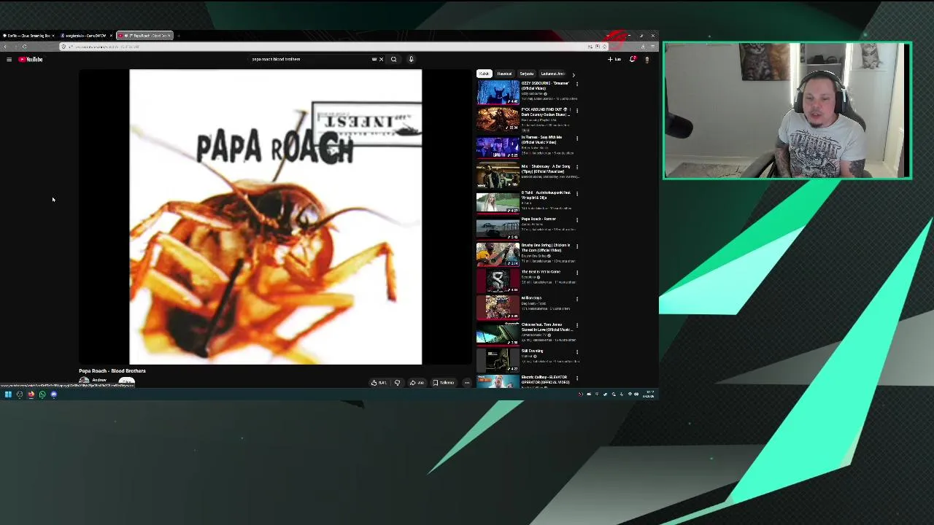Click the Papa Roach Infest video player

click(275, 217)
